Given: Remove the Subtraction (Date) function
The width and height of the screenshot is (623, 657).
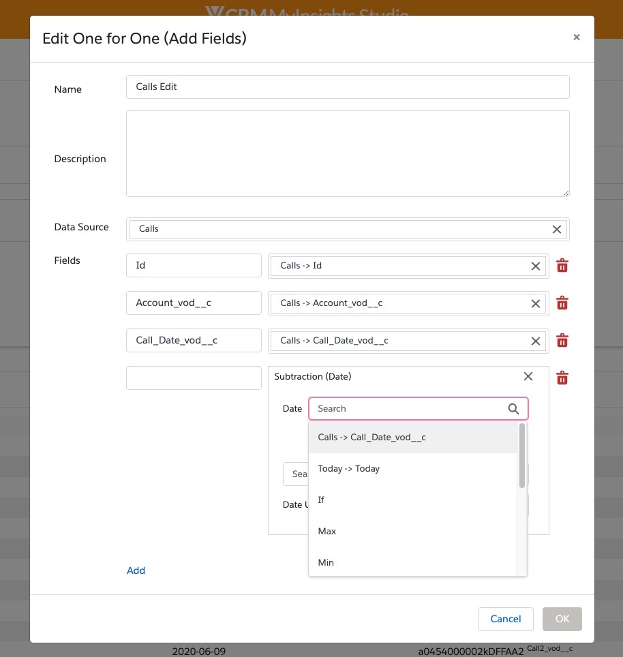Looking at the screenshot, I should (528, 376).
